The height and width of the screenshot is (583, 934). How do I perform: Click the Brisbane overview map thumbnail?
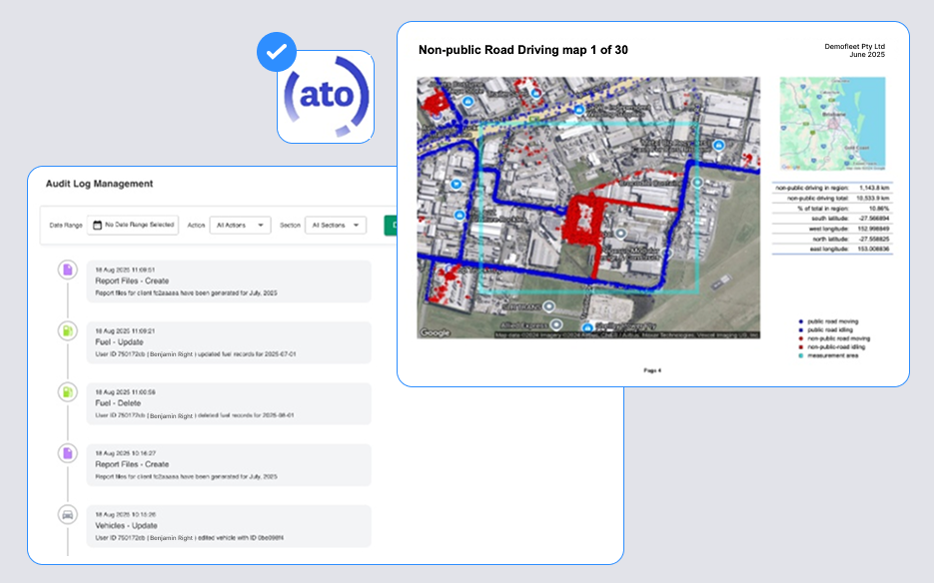coord(832,123)
